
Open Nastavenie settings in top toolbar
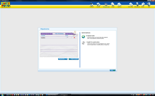click(130, 5)
